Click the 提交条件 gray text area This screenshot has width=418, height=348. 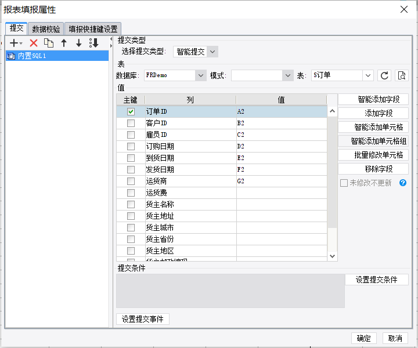tap(230, 291)
